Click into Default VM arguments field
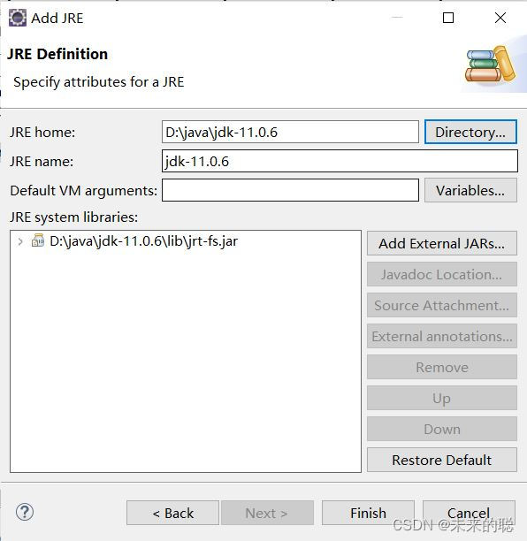 (x=290, y=190)
